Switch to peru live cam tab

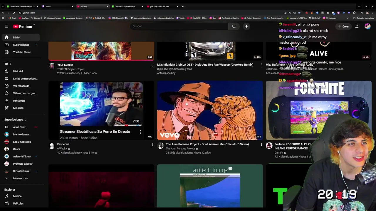click(162, 6)
